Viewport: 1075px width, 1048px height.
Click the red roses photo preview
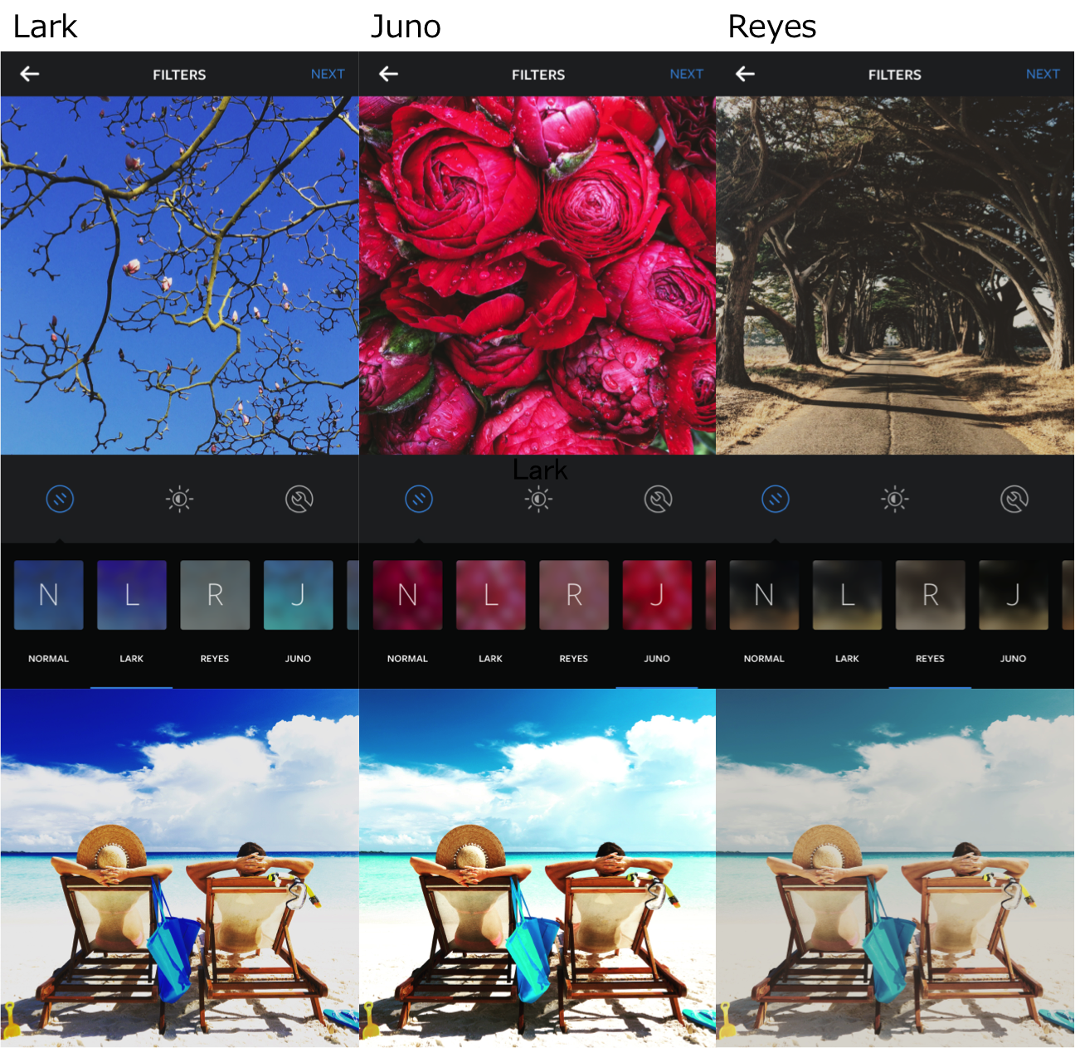pos(537,275)
